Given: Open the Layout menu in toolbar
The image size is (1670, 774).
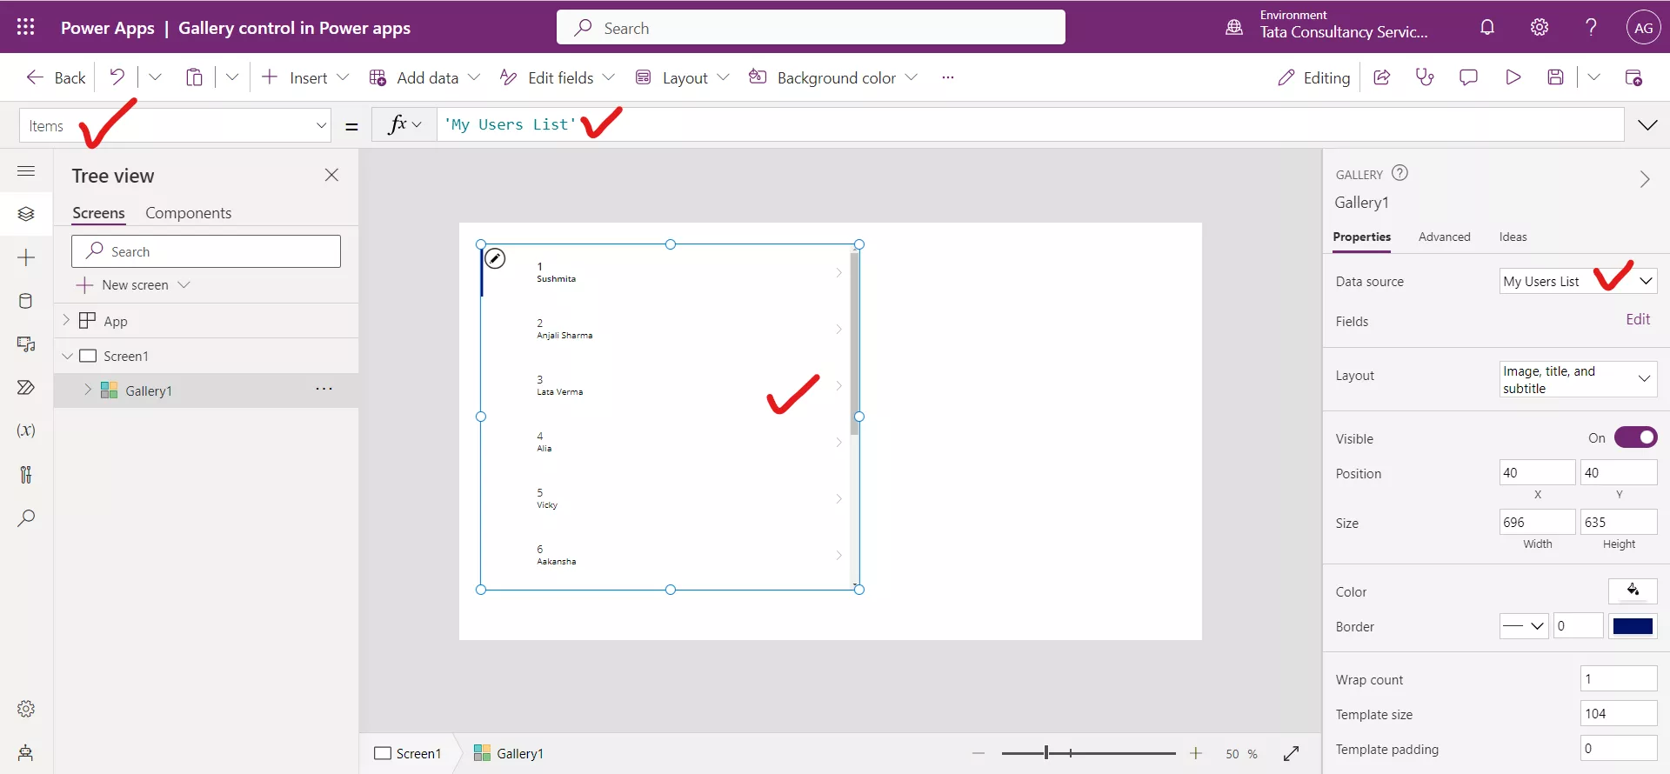Looking at the screenshot, I should (x=682, y=77).
